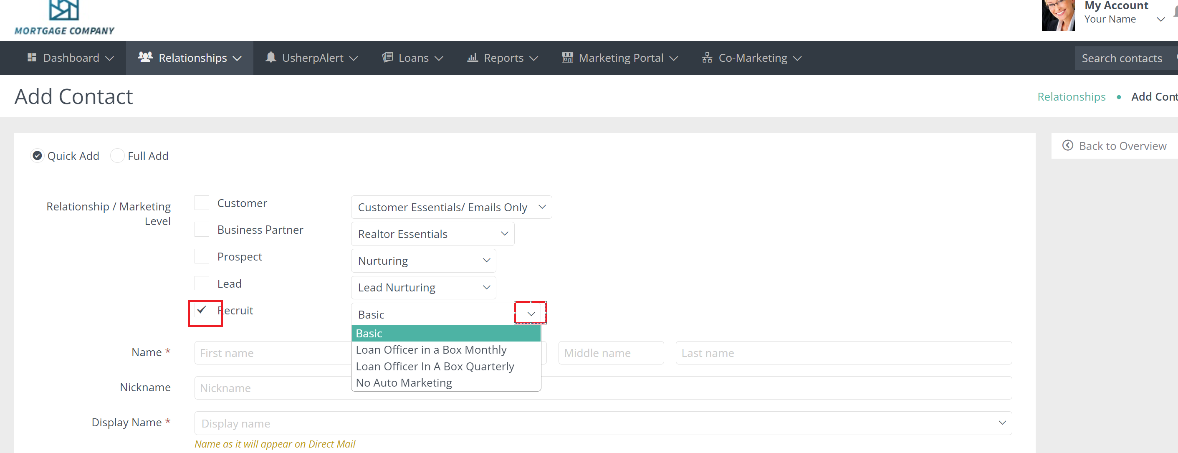
Task: Click the back arrow circle icon
Action: tap(1067, 146)
